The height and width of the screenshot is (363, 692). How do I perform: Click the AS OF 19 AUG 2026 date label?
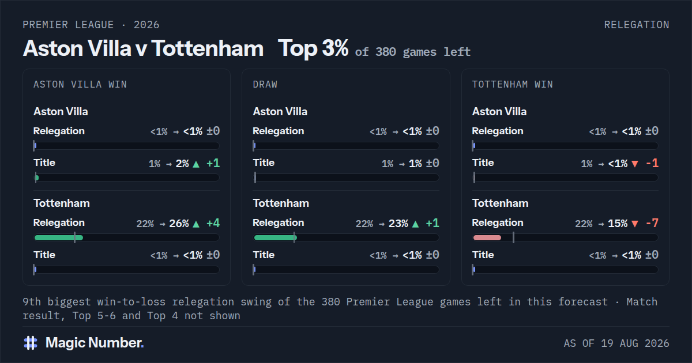point(616,343)
